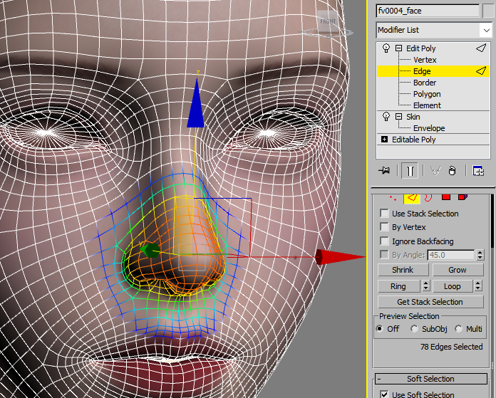Enable By Vertex checkbox
The width and height of the screenshot is (496, 398).
tap(384, 226)
